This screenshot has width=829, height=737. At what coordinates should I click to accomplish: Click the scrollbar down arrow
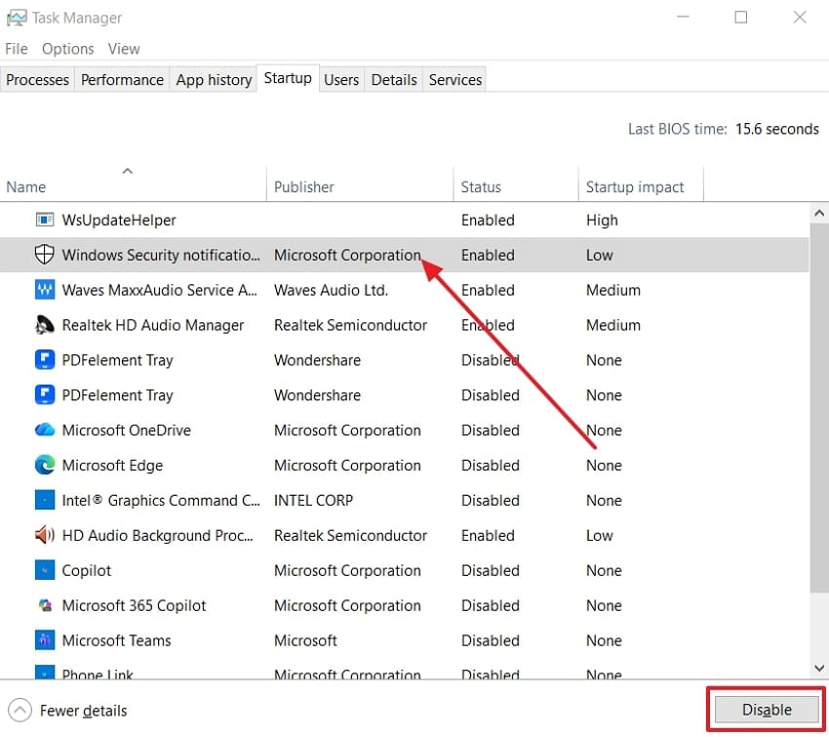818,668
